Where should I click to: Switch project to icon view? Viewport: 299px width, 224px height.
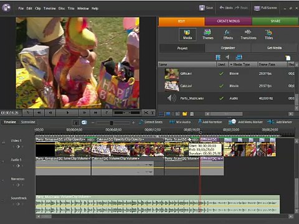pyautogui.click(x=168, y=114)
